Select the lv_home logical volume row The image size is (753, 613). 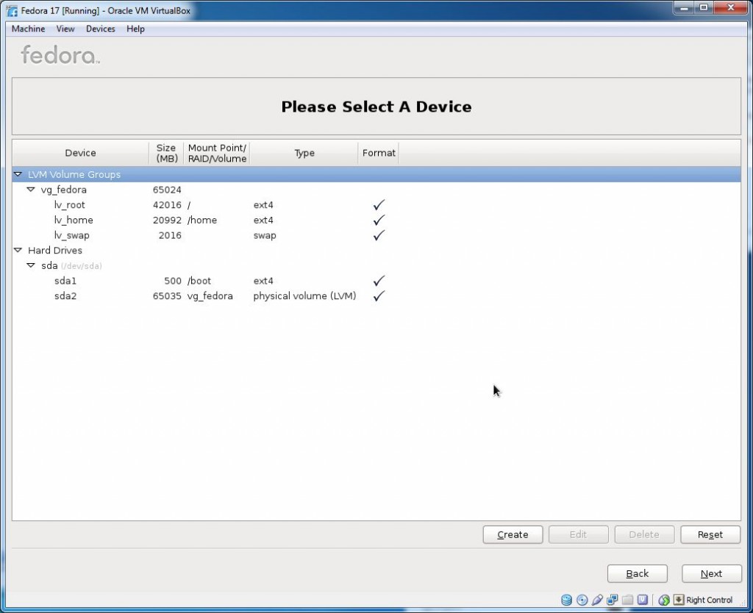[x=376, y=221]
